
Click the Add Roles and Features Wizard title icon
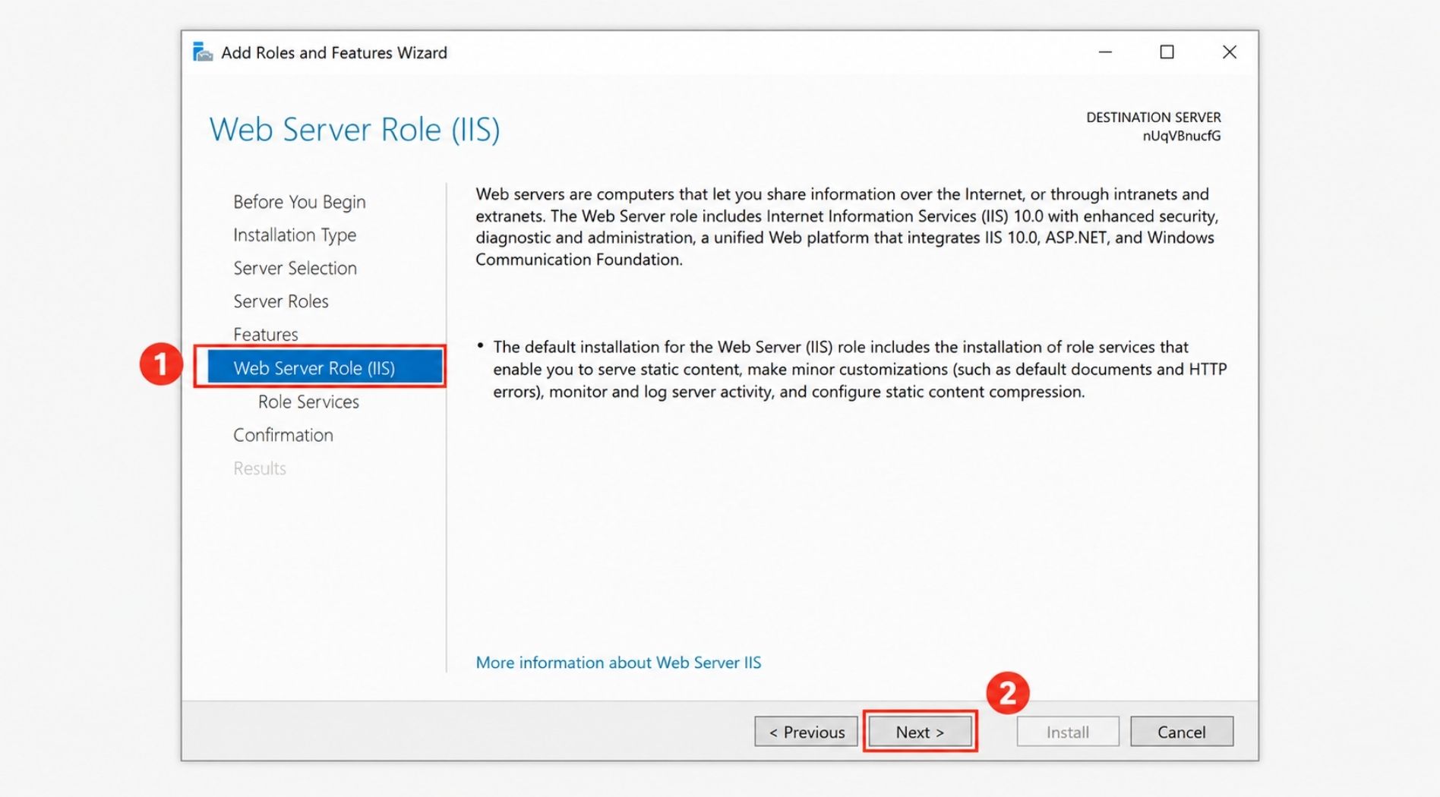pyautogui.click(x=202, y=52)
